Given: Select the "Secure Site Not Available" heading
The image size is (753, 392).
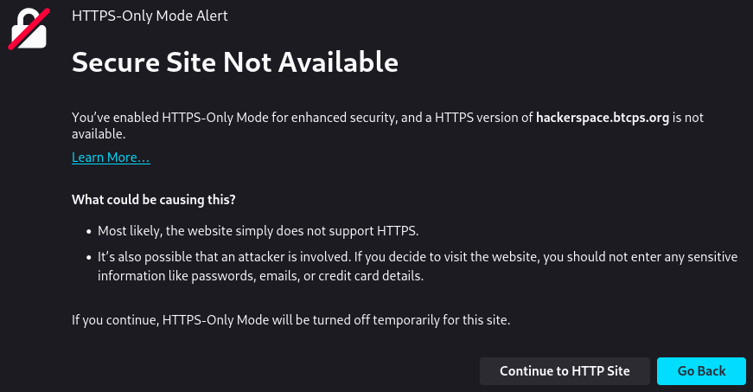Looking at the screenshot, I should 234,62.
